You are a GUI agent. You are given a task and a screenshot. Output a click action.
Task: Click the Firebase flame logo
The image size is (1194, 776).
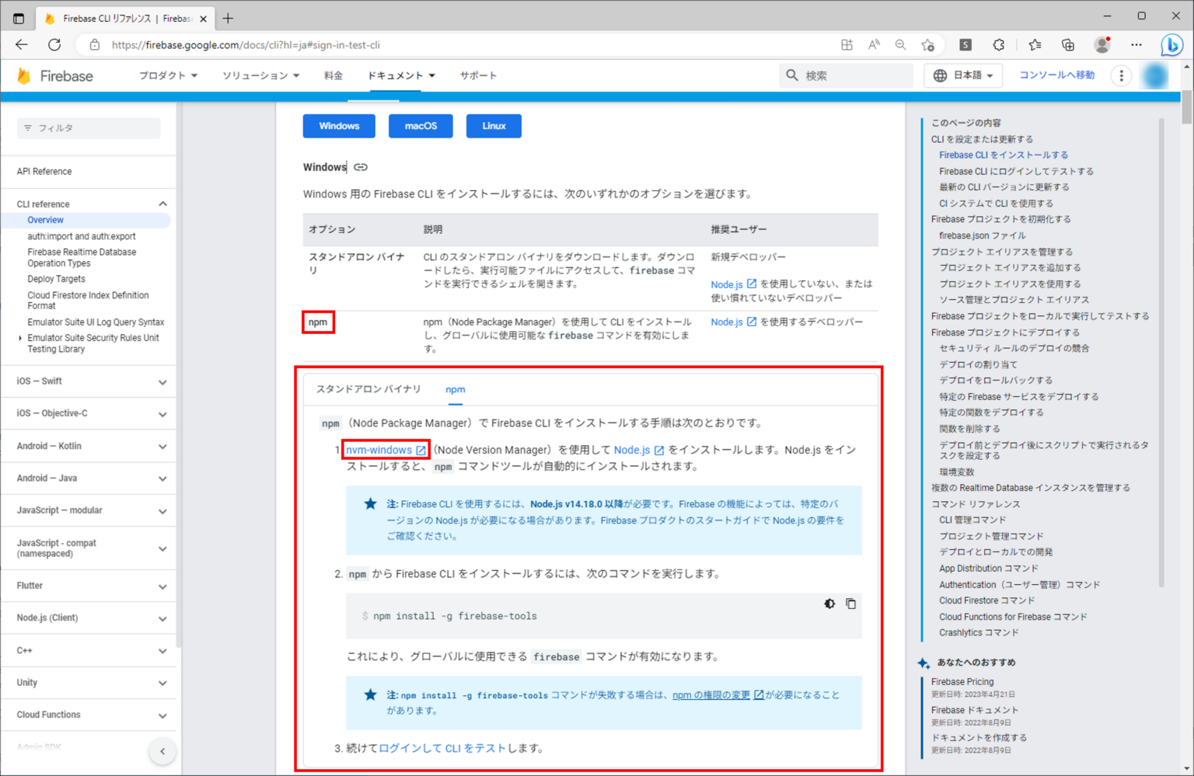[23, 75]
